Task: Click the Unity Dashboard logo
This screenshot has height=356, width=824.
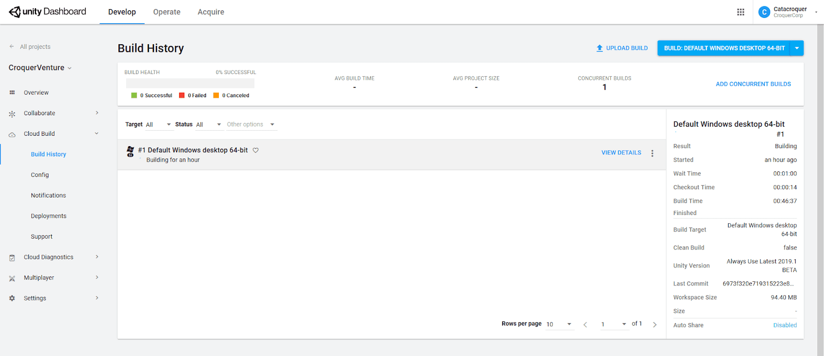Action: [x=47, y=12]
